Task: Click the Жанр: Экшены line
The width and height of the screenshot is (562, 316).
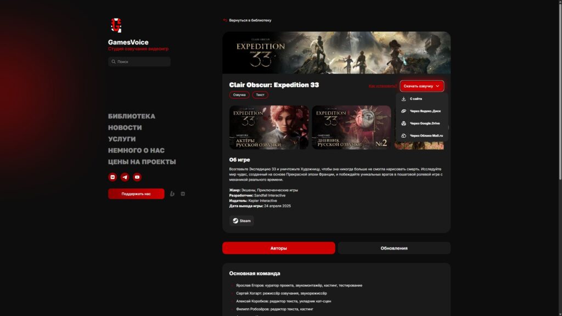Action: (x=263, y=190)
